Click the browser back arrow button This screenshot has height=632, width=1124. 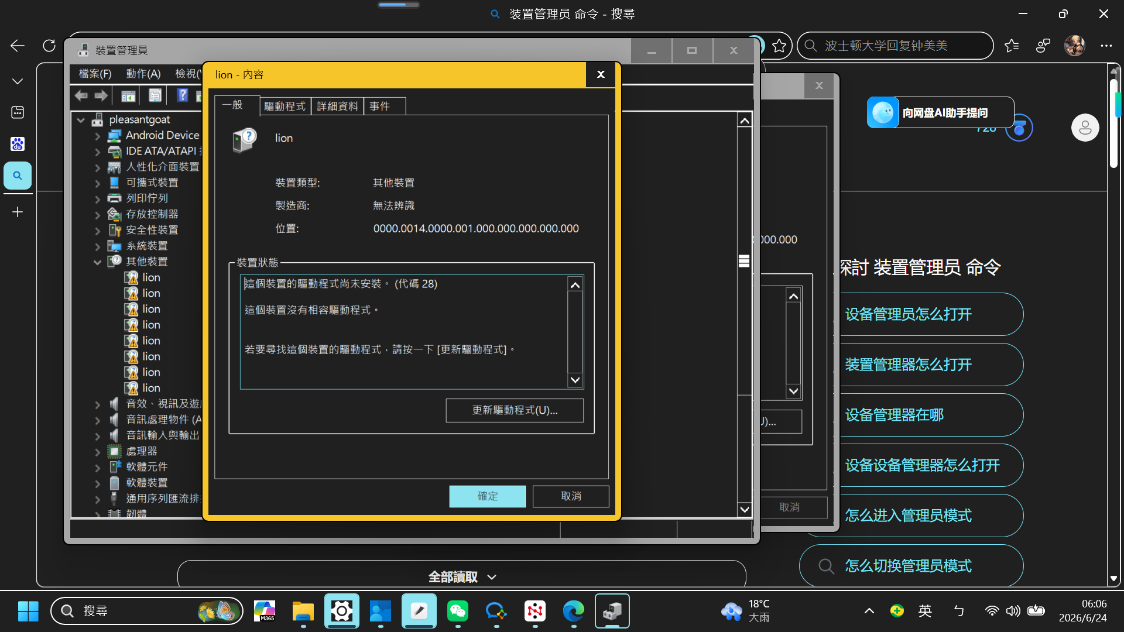pyautogui.click(x=18, y=46)
